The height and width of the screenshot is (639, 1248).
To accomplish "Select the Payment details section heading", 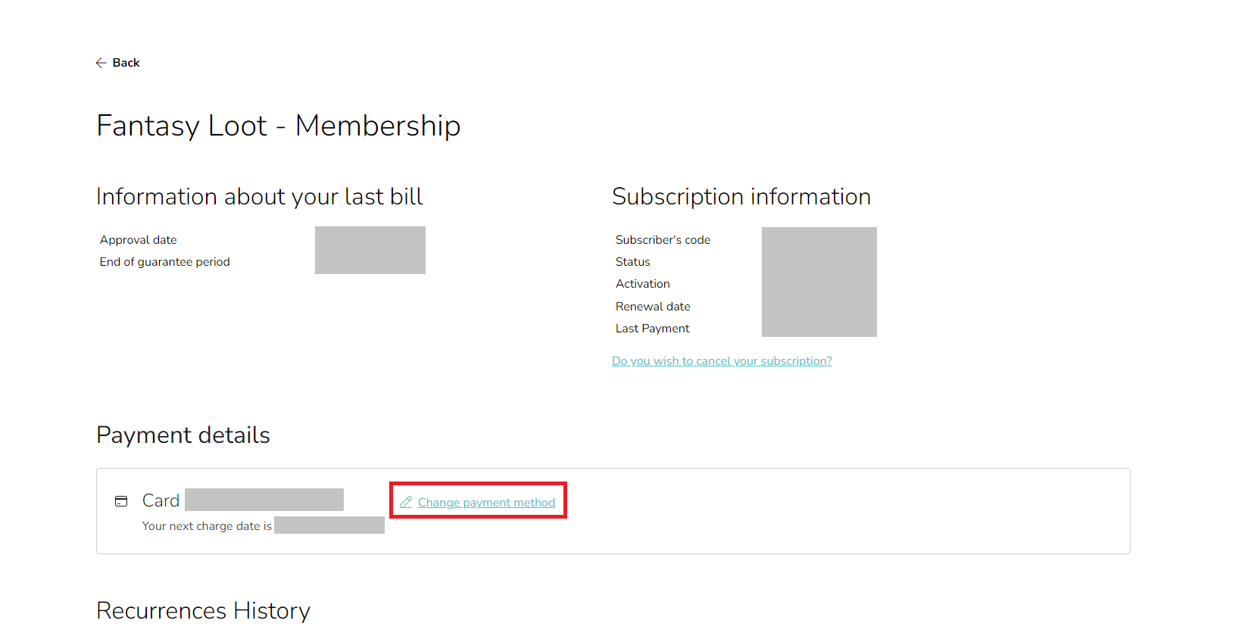I will click(183, 435).
